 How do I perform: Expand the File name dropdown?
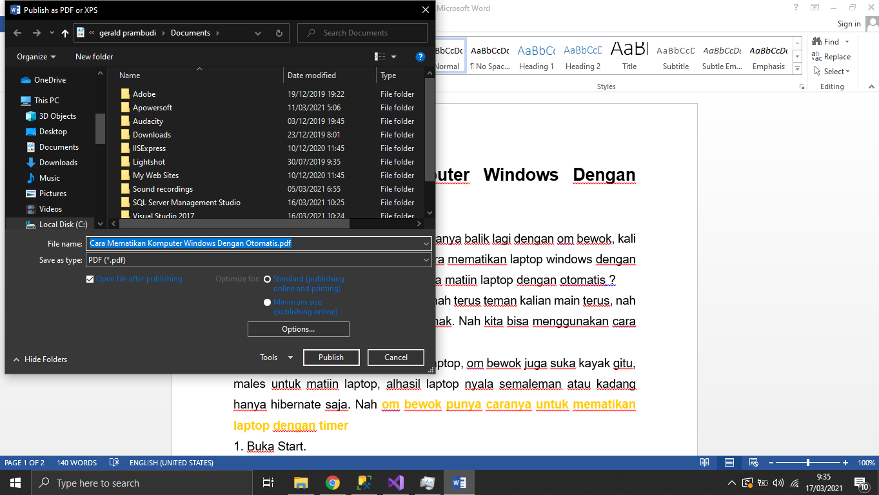(x=426, y=244)
